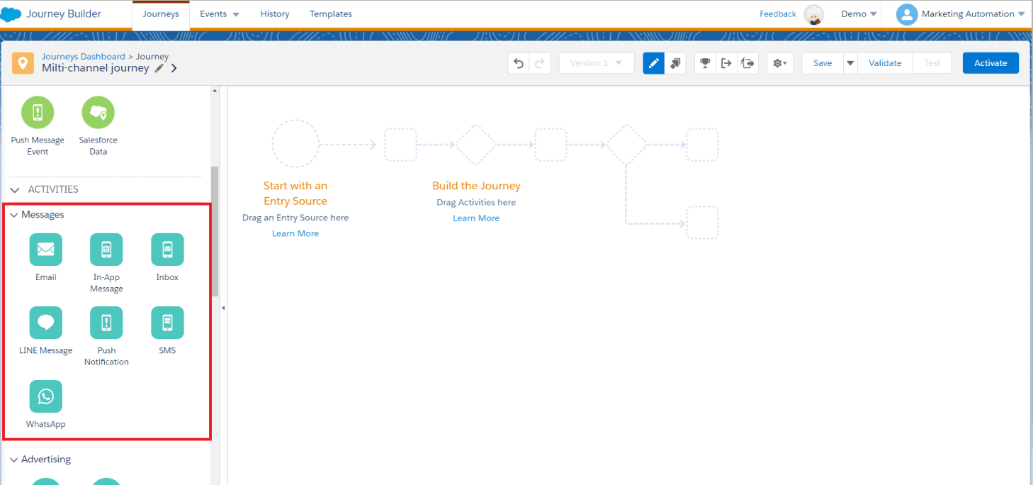Open the goal trophy icon
The image size is (1033, 485).
point(705,63)
